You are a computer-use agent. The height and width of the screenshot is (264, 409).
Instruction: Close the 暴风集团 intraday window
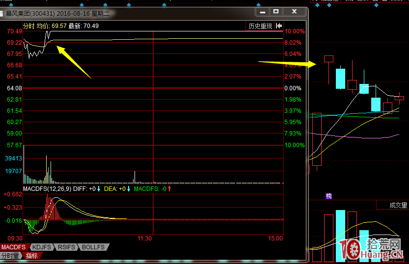(x=294, y=11)
